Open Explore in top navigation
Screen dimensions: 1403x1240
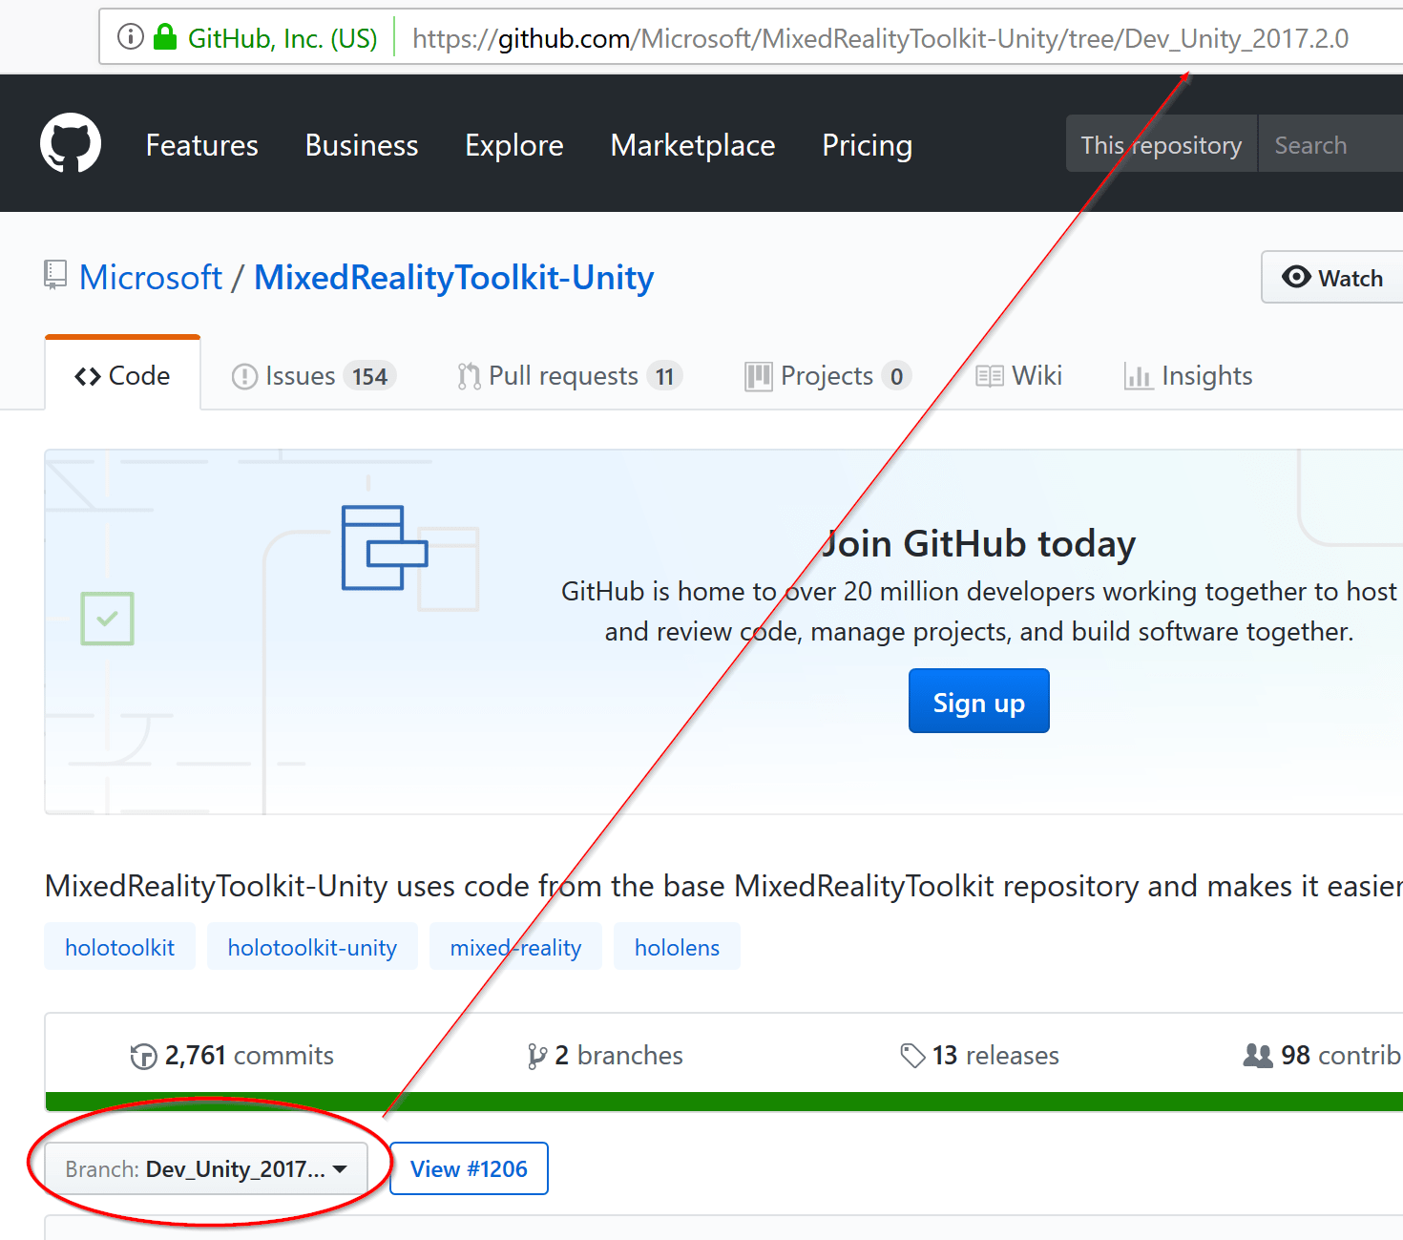point(514,145)
